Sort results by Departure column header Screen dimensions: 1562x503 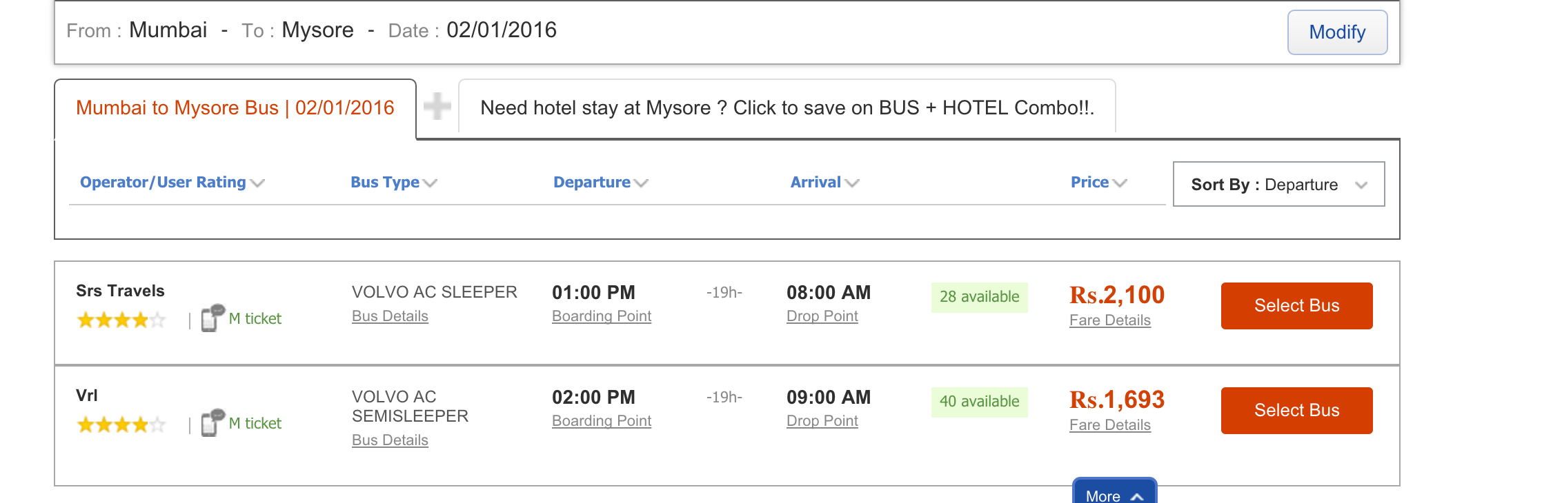tap(601, 183)
